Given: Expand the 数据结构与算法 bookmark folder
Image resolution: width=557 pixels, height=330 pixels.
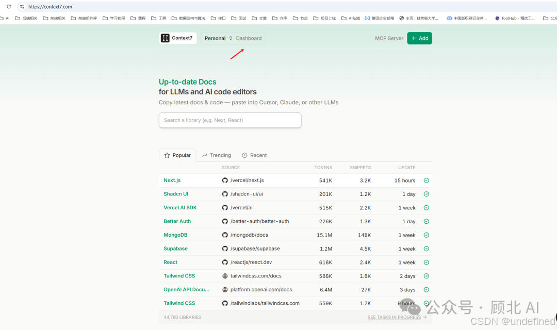Looking at the screenshot, I should [x=188, y=18].
